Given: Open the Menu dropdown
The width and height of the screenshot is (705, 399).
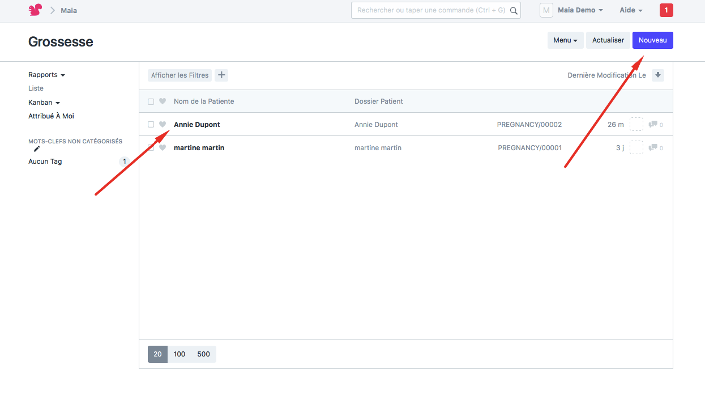Looking at the screenshot, I should (x=565, y=40).
